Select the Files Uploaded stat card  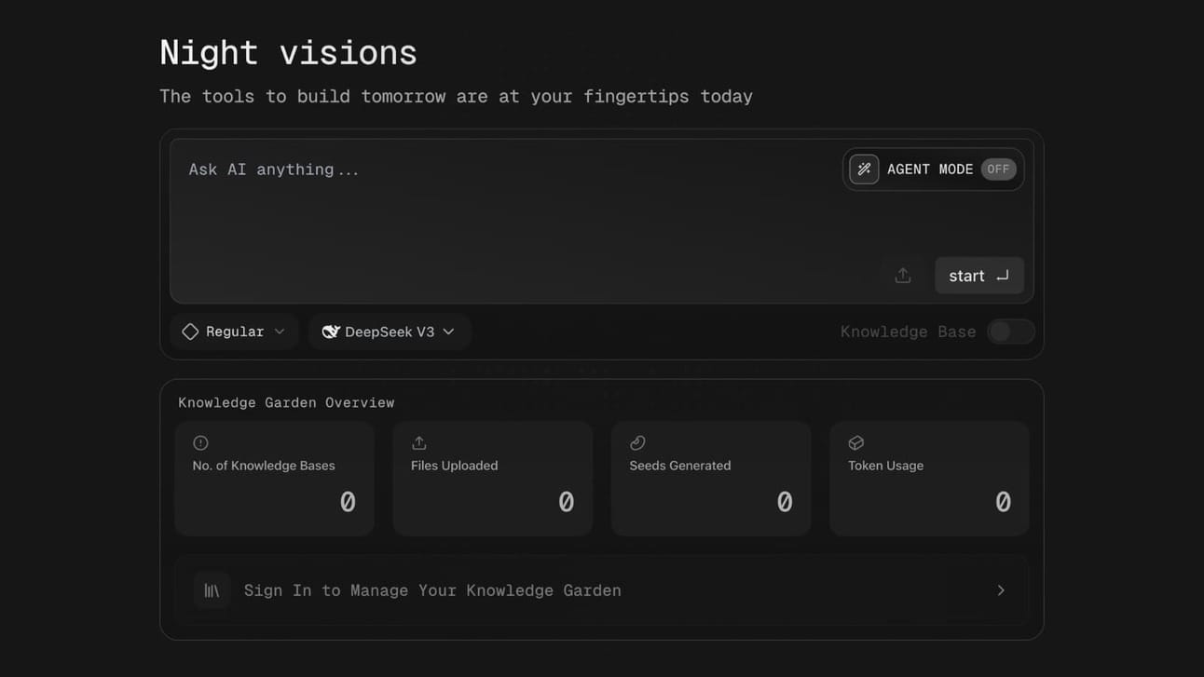coord(493,479)
